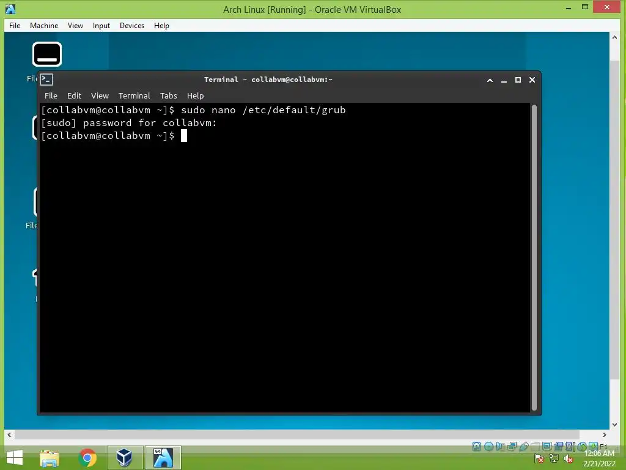The height and width of the screenshot is (470, 626).
Task: Open the Terminal File menu
Action: click(51, 96)
